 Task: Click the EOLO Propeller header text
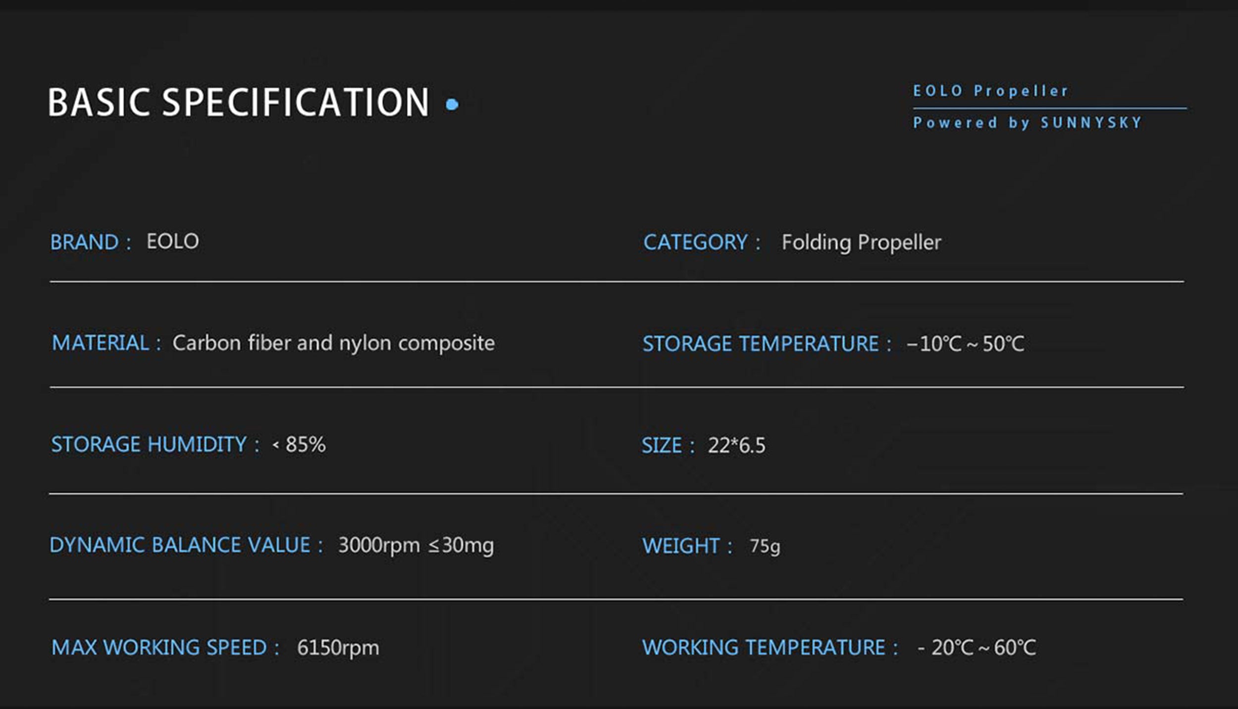[x=990, y=91]
